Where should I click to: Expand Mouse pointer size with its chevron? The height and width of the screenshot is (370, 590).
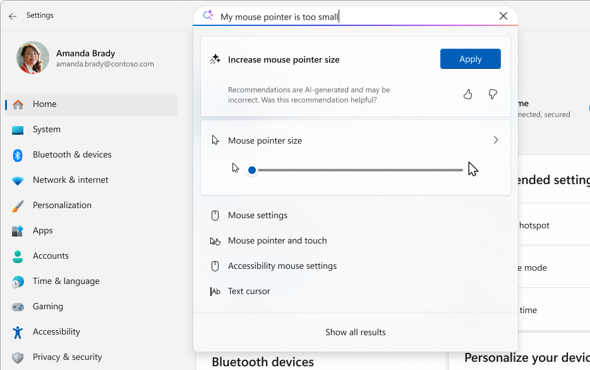click(x=495, y=140)
